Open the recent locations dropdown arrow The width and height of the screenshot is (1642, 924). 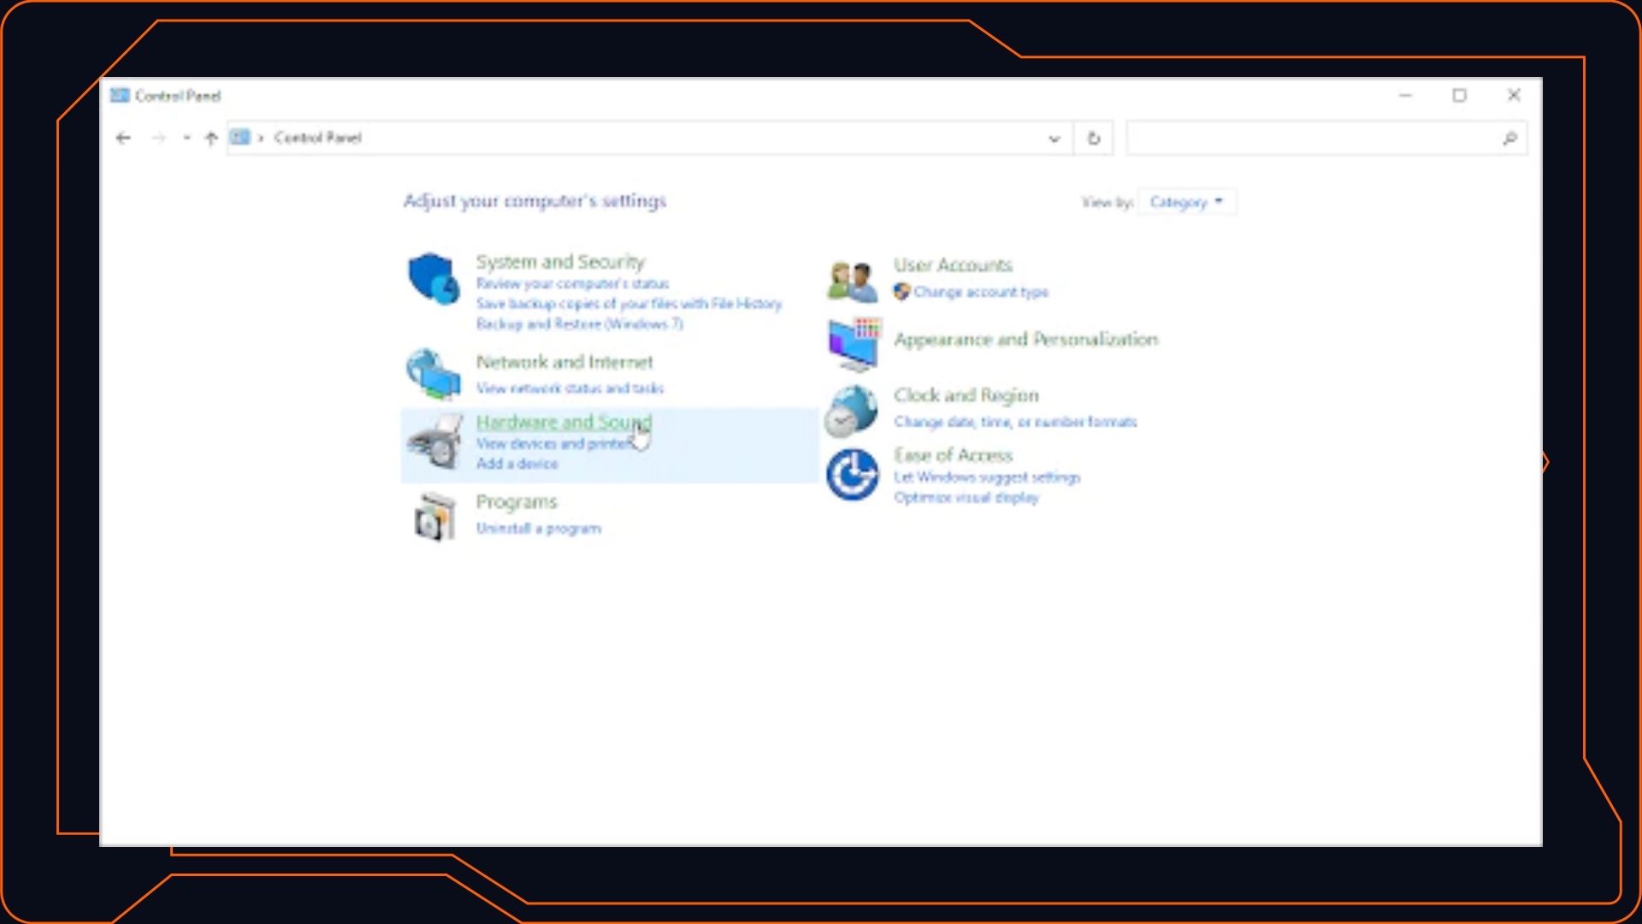pyautogui.click(x=186, y=138)
